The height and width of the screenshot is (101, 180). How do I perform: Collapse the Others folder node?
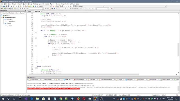point(4,24)
